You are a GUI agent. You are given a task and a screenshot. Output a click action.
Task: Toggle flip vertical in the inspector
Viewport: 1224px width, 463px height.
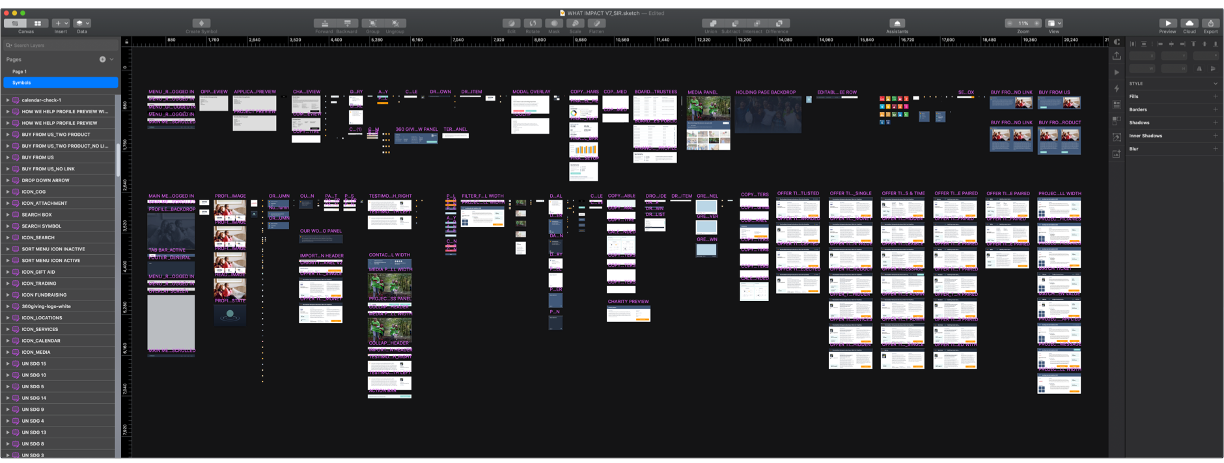(x=1213, y=68)
